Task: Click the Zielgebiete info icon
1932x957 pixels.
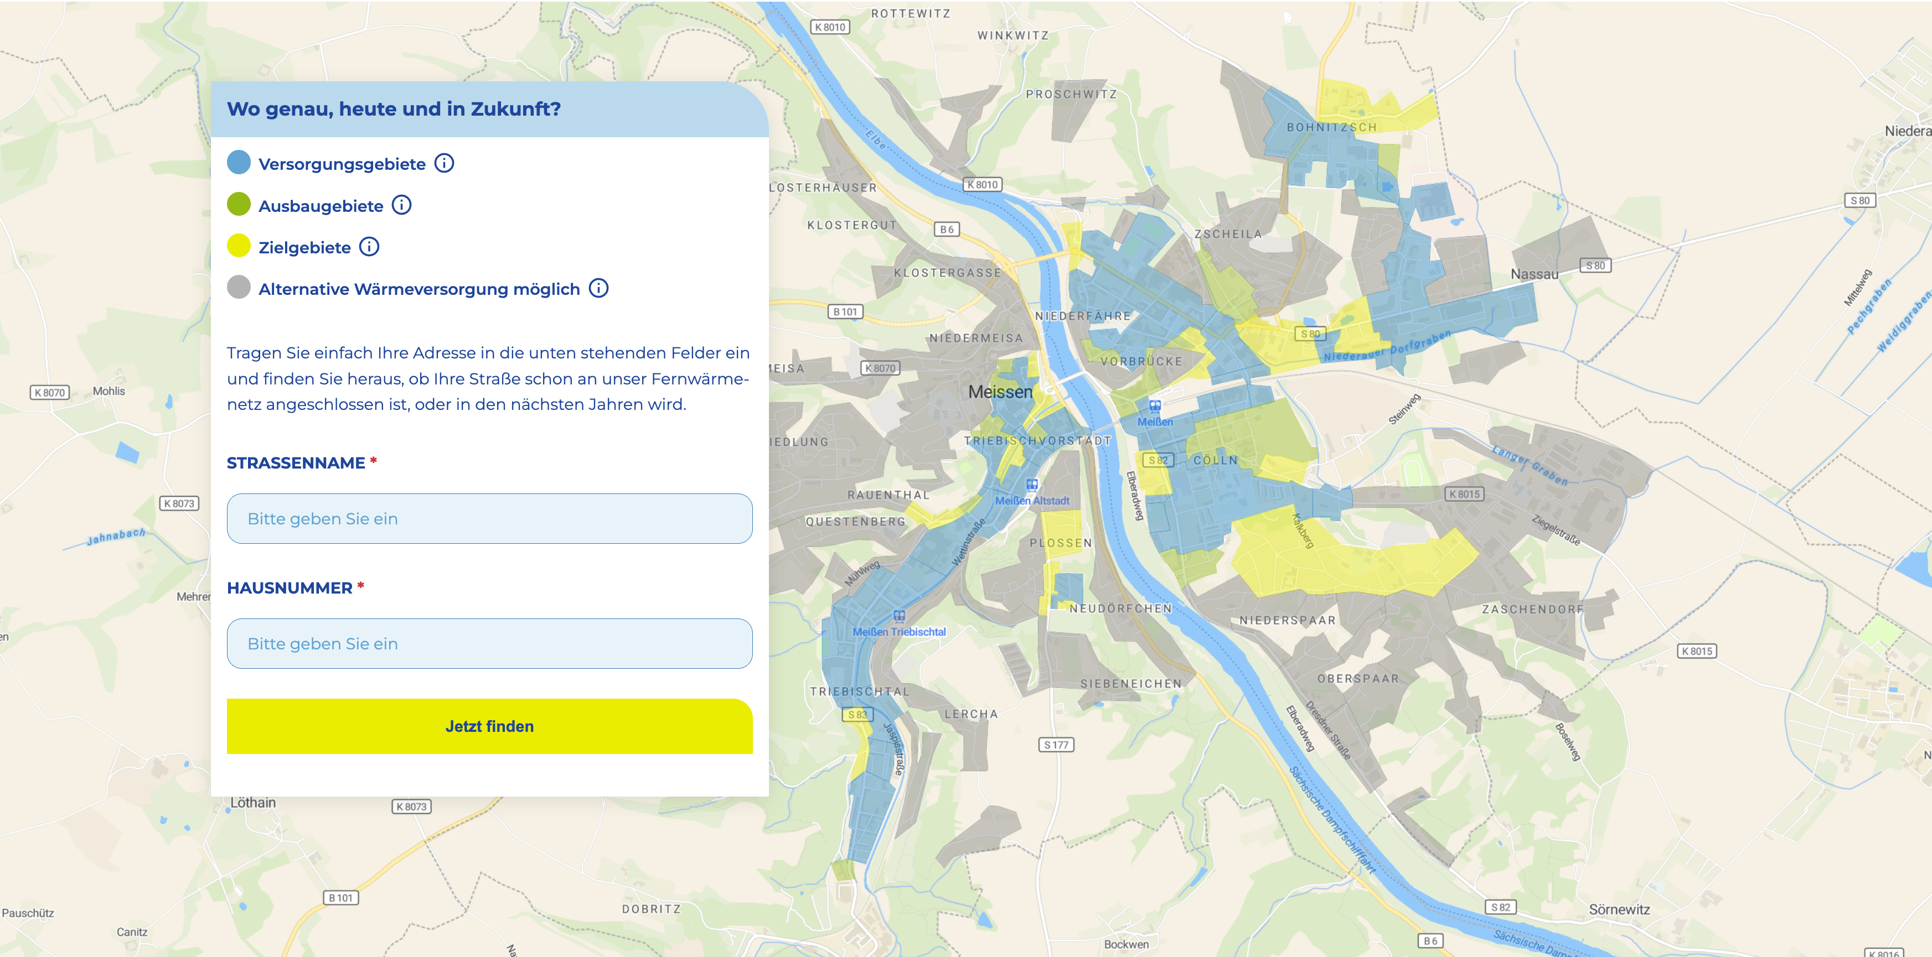Action: tap(369, 247)
